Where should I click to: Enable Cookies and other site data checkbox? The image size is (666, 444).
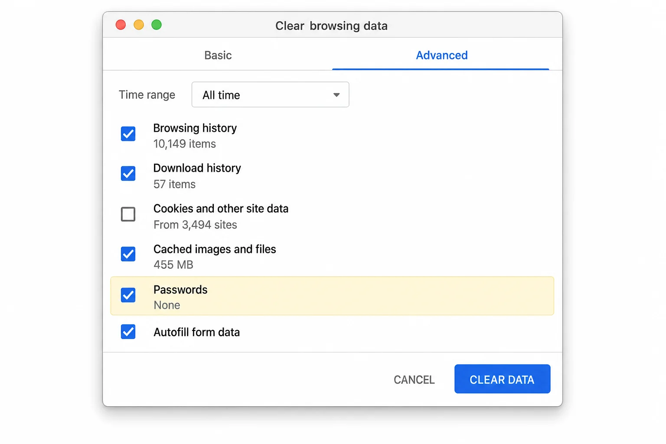click(x=128, y=214)
